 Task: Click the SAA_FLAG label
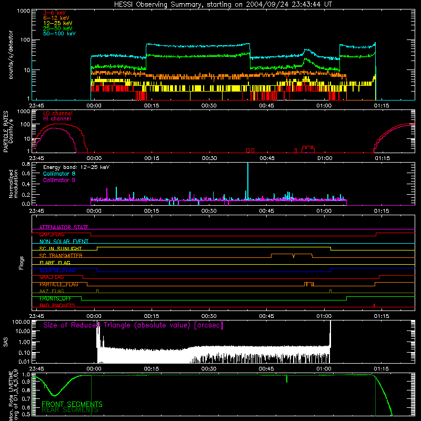52,277
